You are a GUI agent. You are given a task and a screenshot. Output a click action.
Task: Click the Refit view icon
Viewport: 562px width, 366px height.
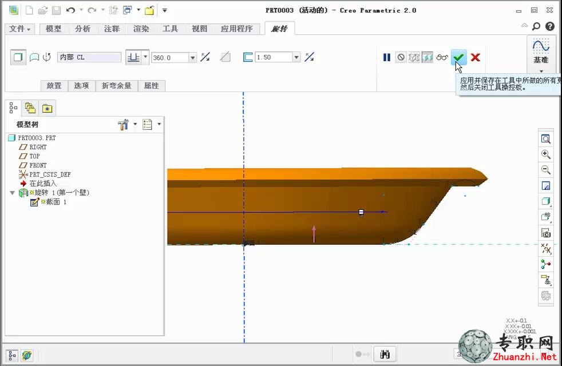[546, 139]
